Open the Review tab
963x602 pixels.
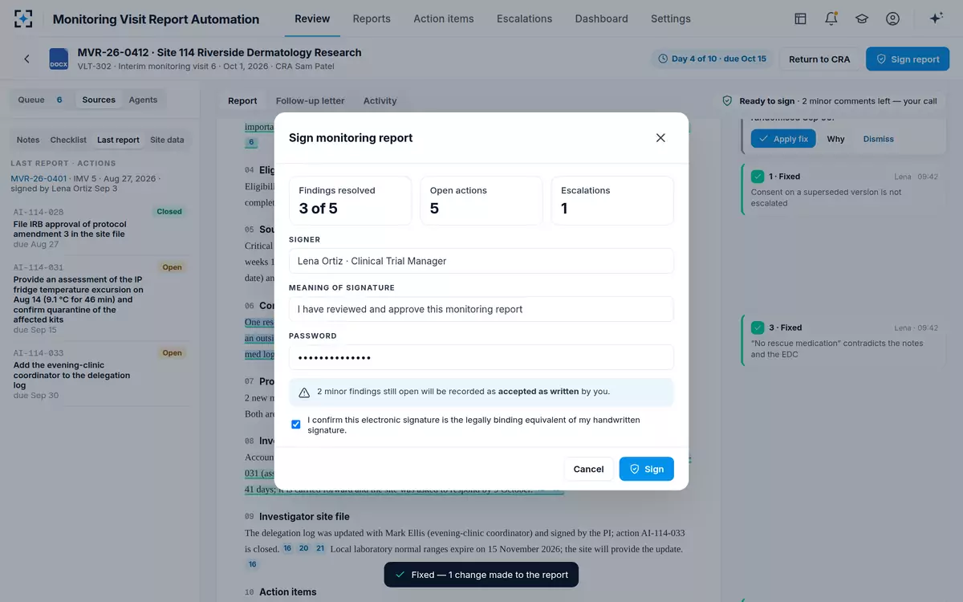[312, 18]
